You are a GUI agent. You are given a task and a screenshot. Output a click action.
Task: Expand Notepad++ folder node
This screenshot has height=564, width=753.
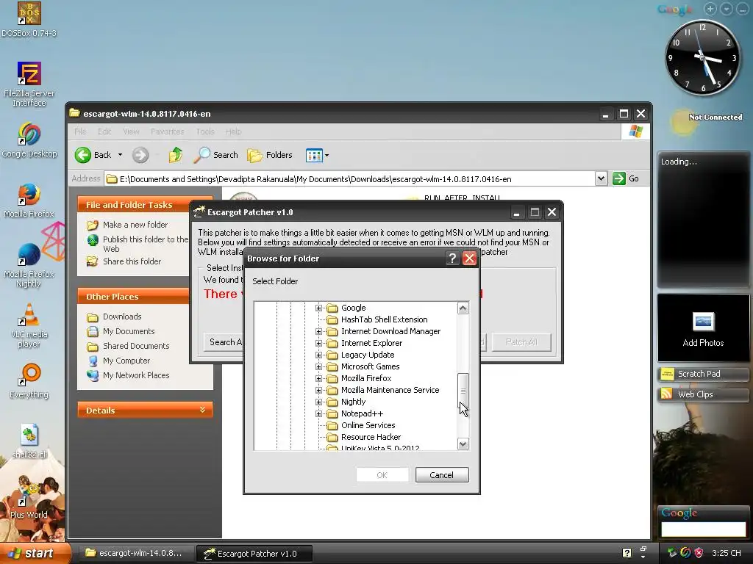coord(318,413)
